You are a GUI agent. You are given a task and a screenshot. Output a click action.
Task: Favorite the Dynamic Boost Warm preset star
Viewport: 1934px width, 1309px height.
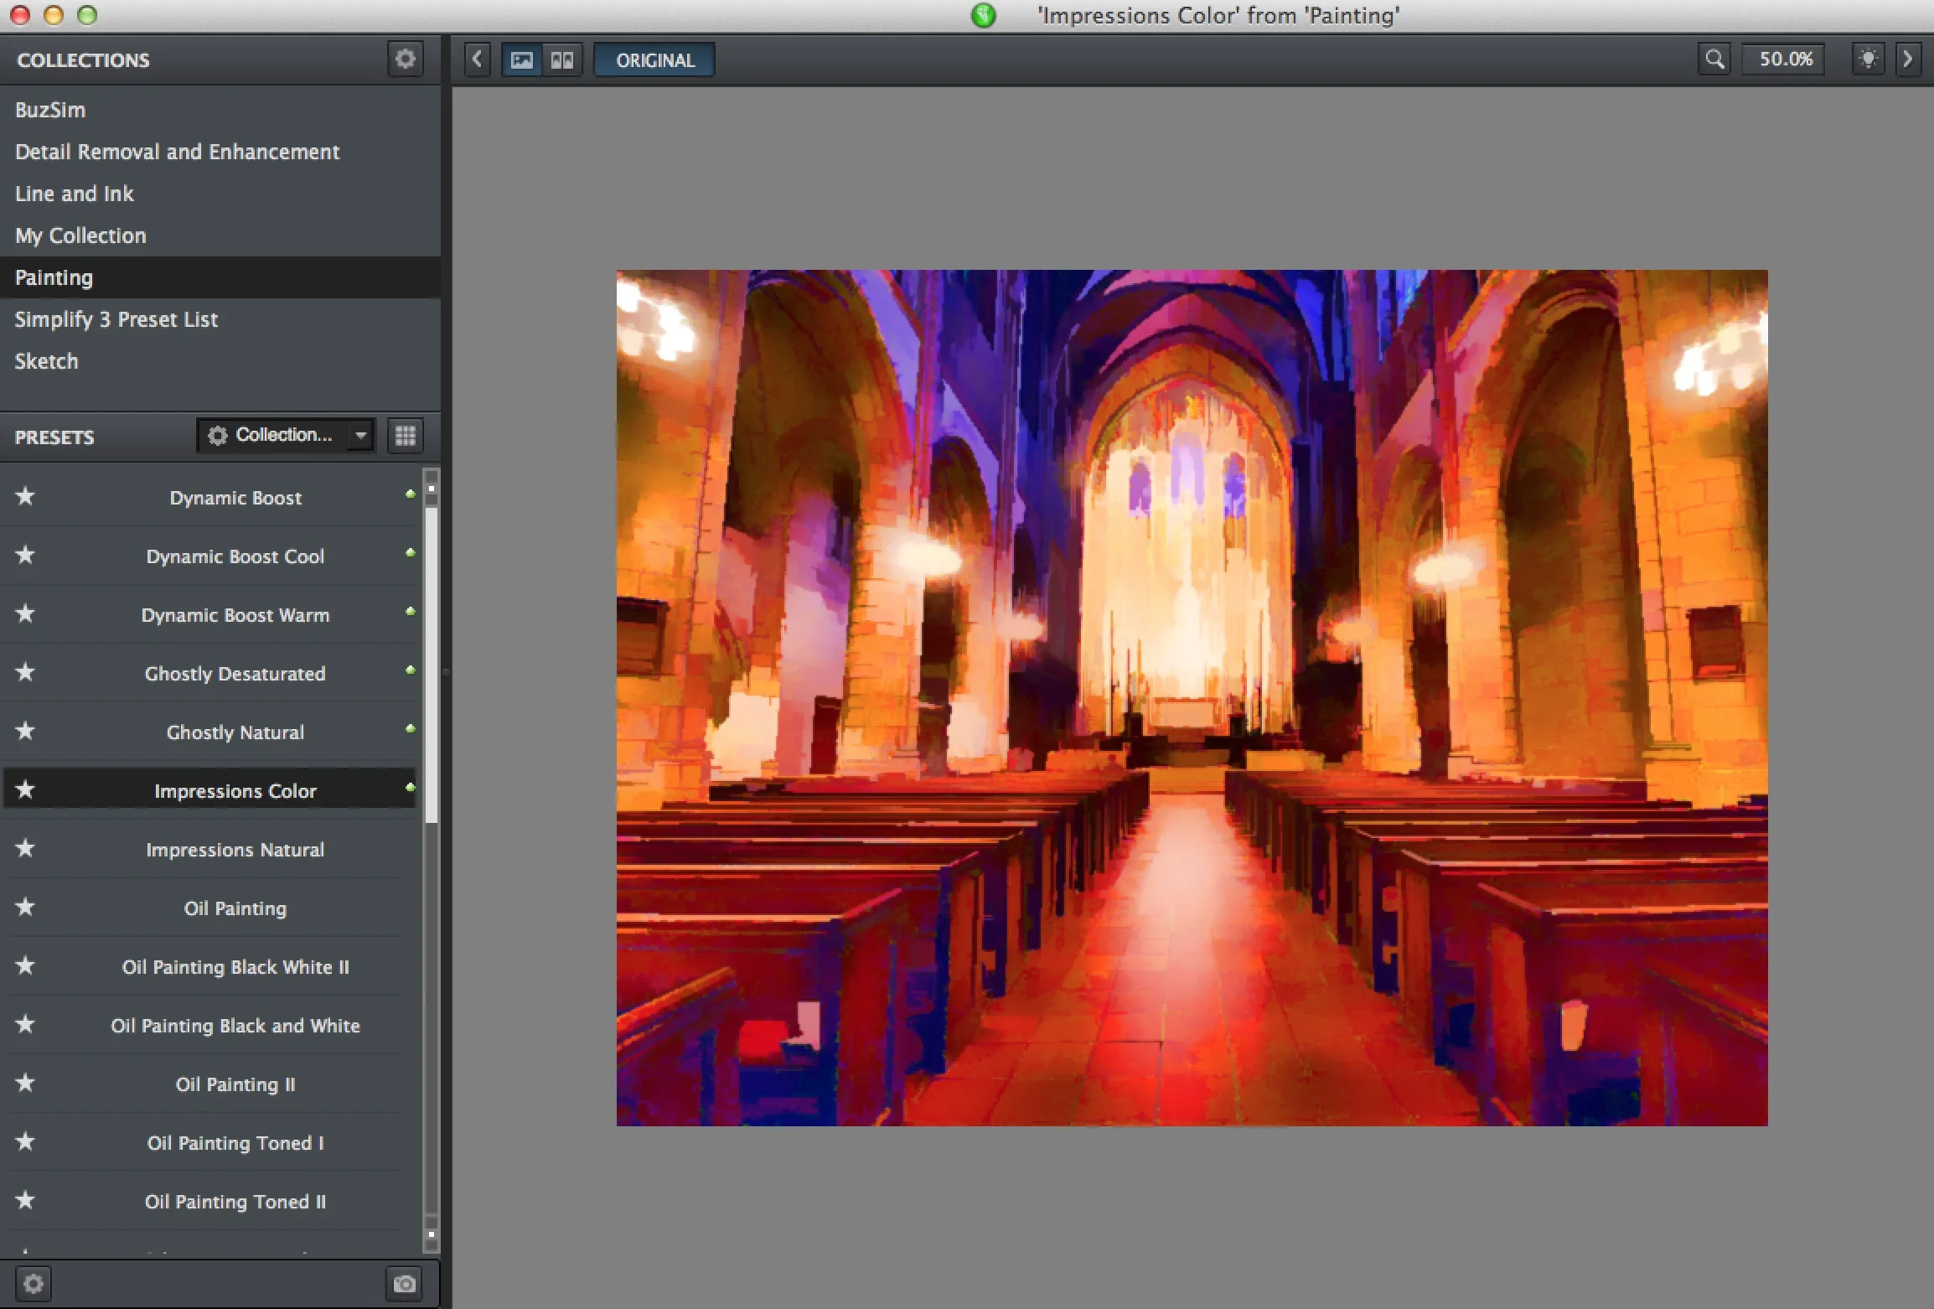tap(25, 613)
